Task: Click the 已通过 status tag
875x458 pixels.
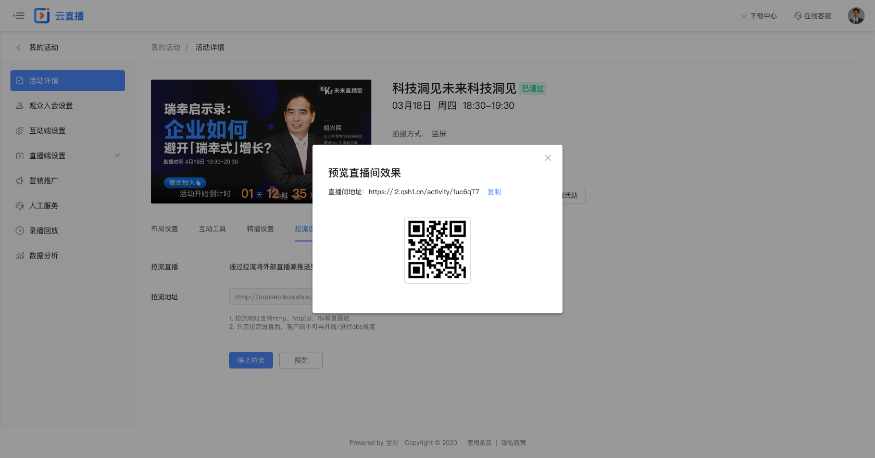Action: [533, 88]
